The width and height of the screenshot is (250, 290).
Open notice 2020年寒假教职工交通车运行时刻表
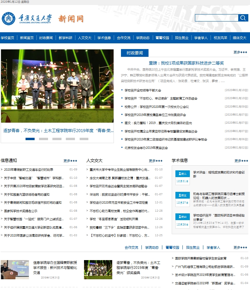click(x=29, y=170)
